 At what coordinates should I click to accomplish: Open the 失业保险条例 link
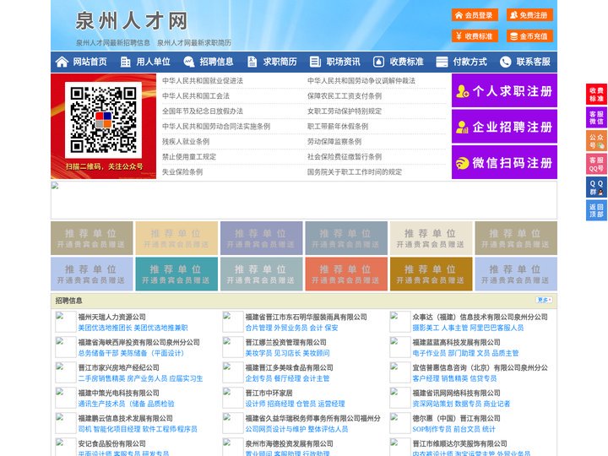pyautogui.click(x=182, y=171)
